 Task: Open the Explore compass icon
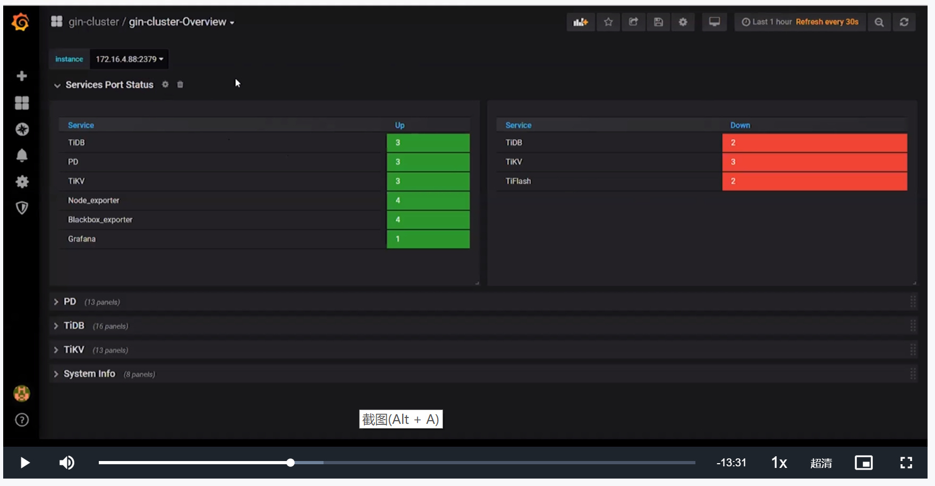tap(22, 129)
